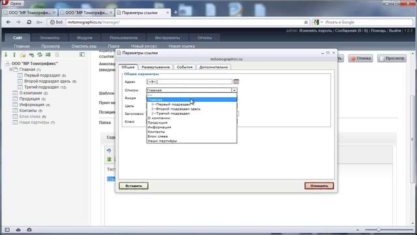
Task: Switch to the Общие dialog tab
Action: click(x=128, y=67)
